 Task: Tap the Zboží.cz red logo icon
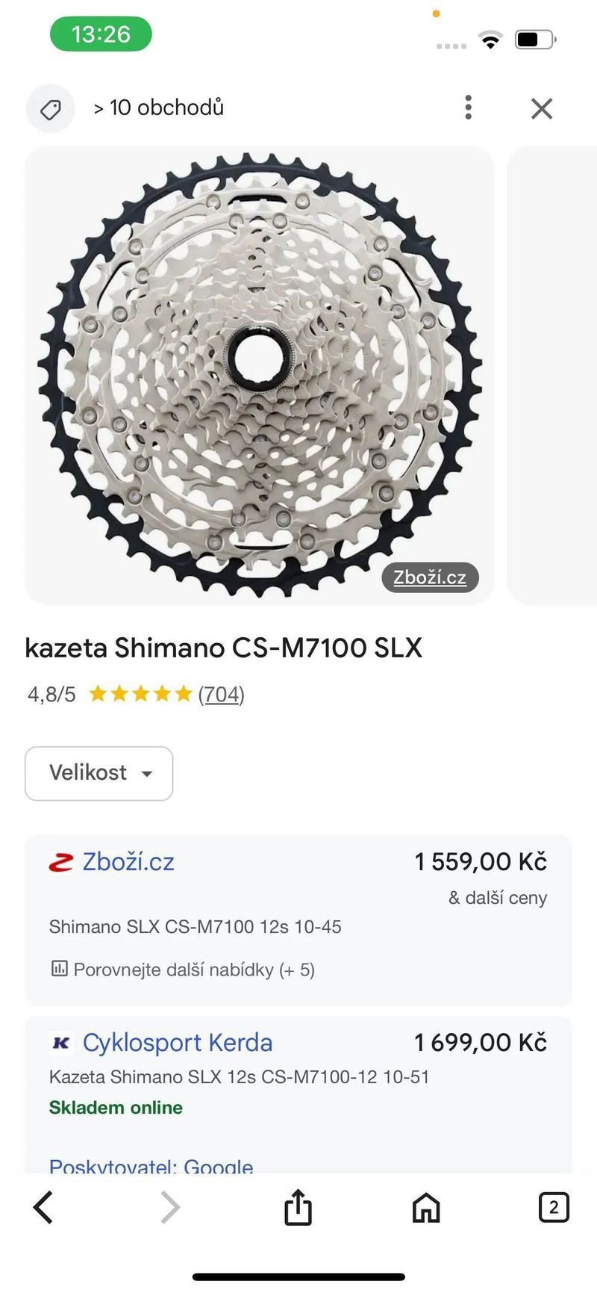pos(61,863)
